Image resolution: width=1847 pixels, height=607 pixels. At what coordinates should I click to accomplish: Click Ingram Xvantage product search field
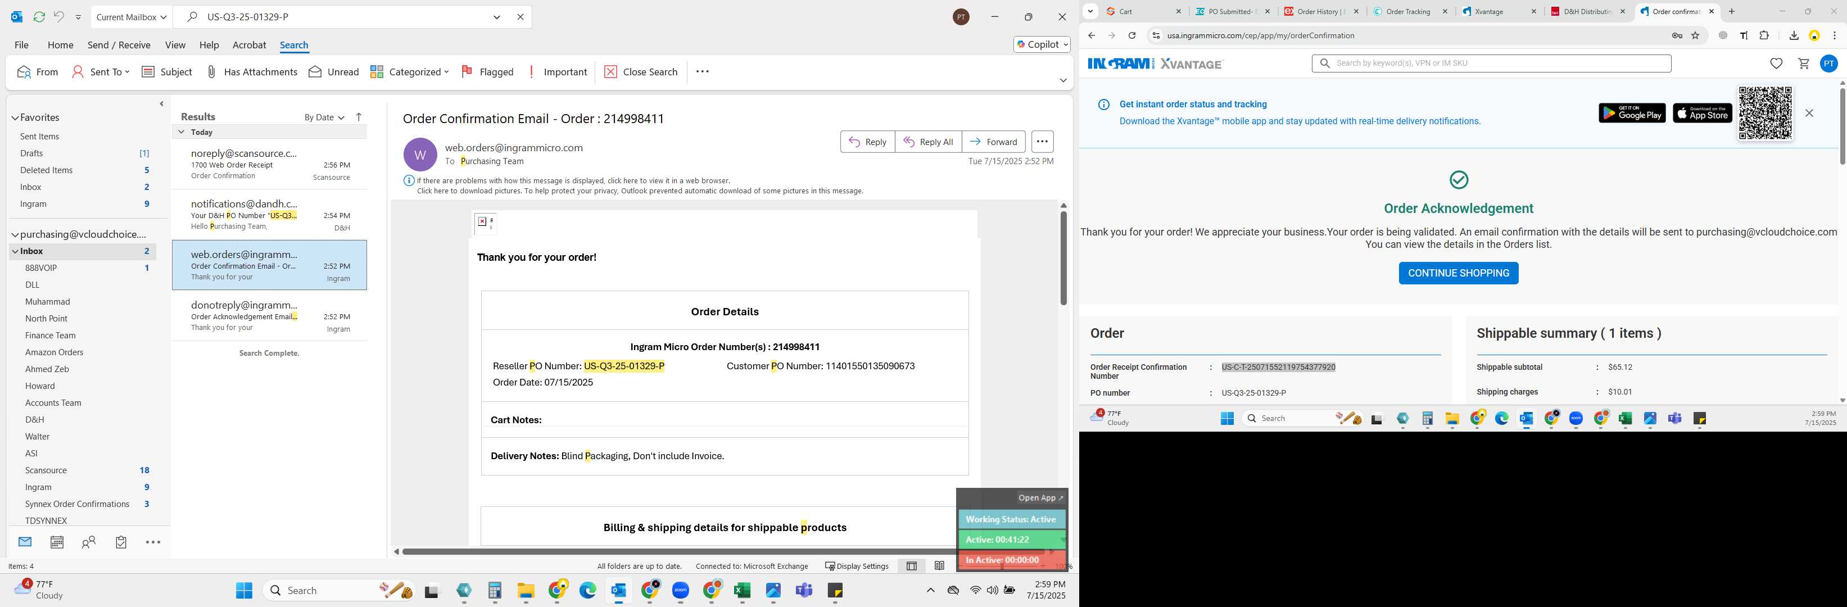pos(1491,63)
